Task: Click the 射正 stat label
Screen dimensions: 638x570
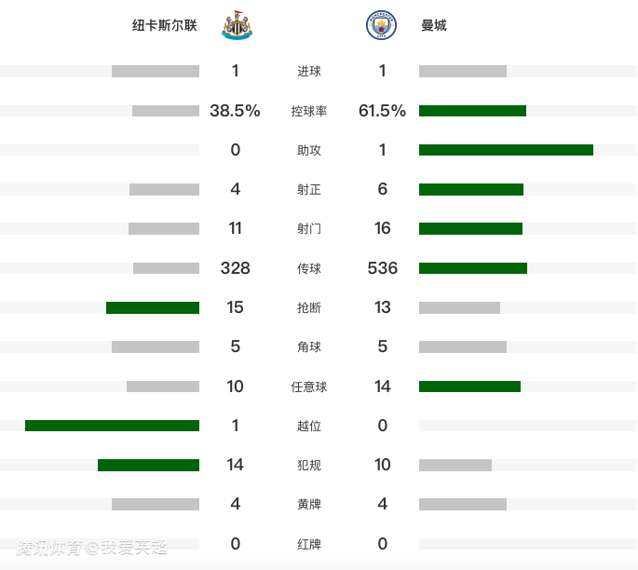Action: pos(309,189)
